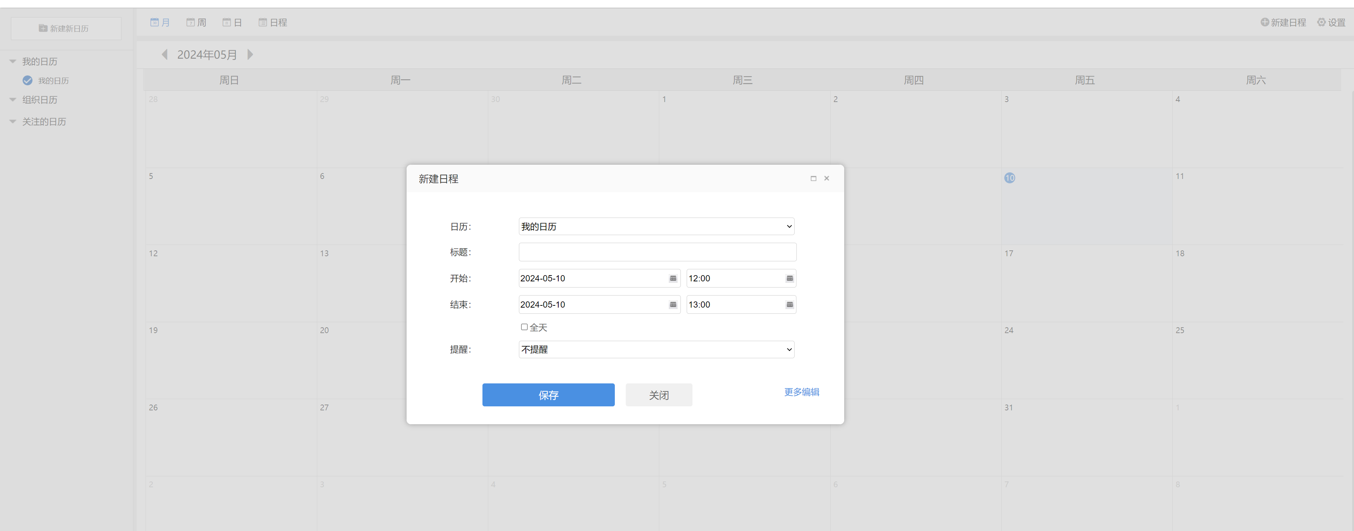This screenshot has width=1354, height=531.
Task: Open the start time picker icon
Action: pyautogui.click(x=789, y=278)
